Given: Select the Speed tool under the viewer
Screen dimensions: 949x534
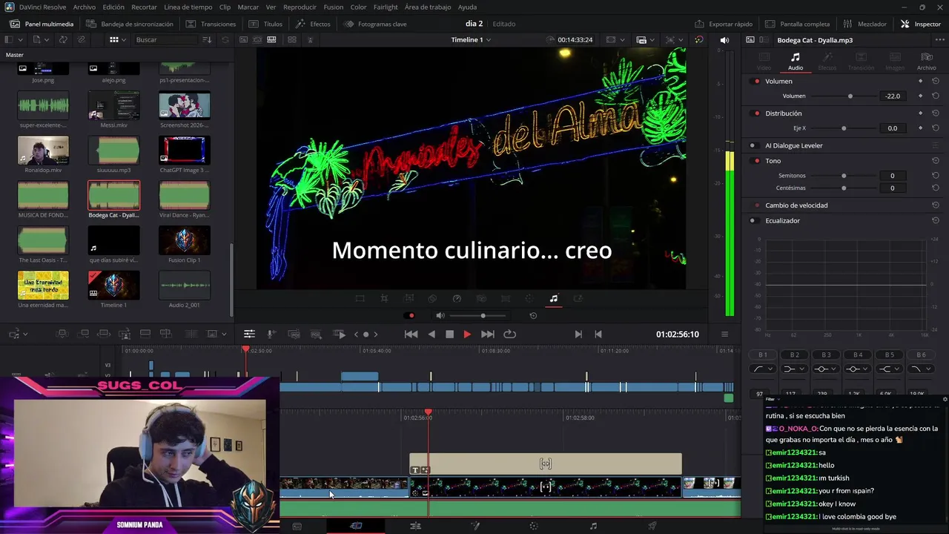Looking at the screenshot, I should coord(457,299).
